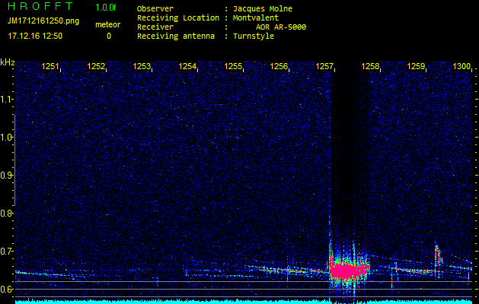479x304 pixels.
Task: Click the version number 1.0.0f
Action: 105,8
